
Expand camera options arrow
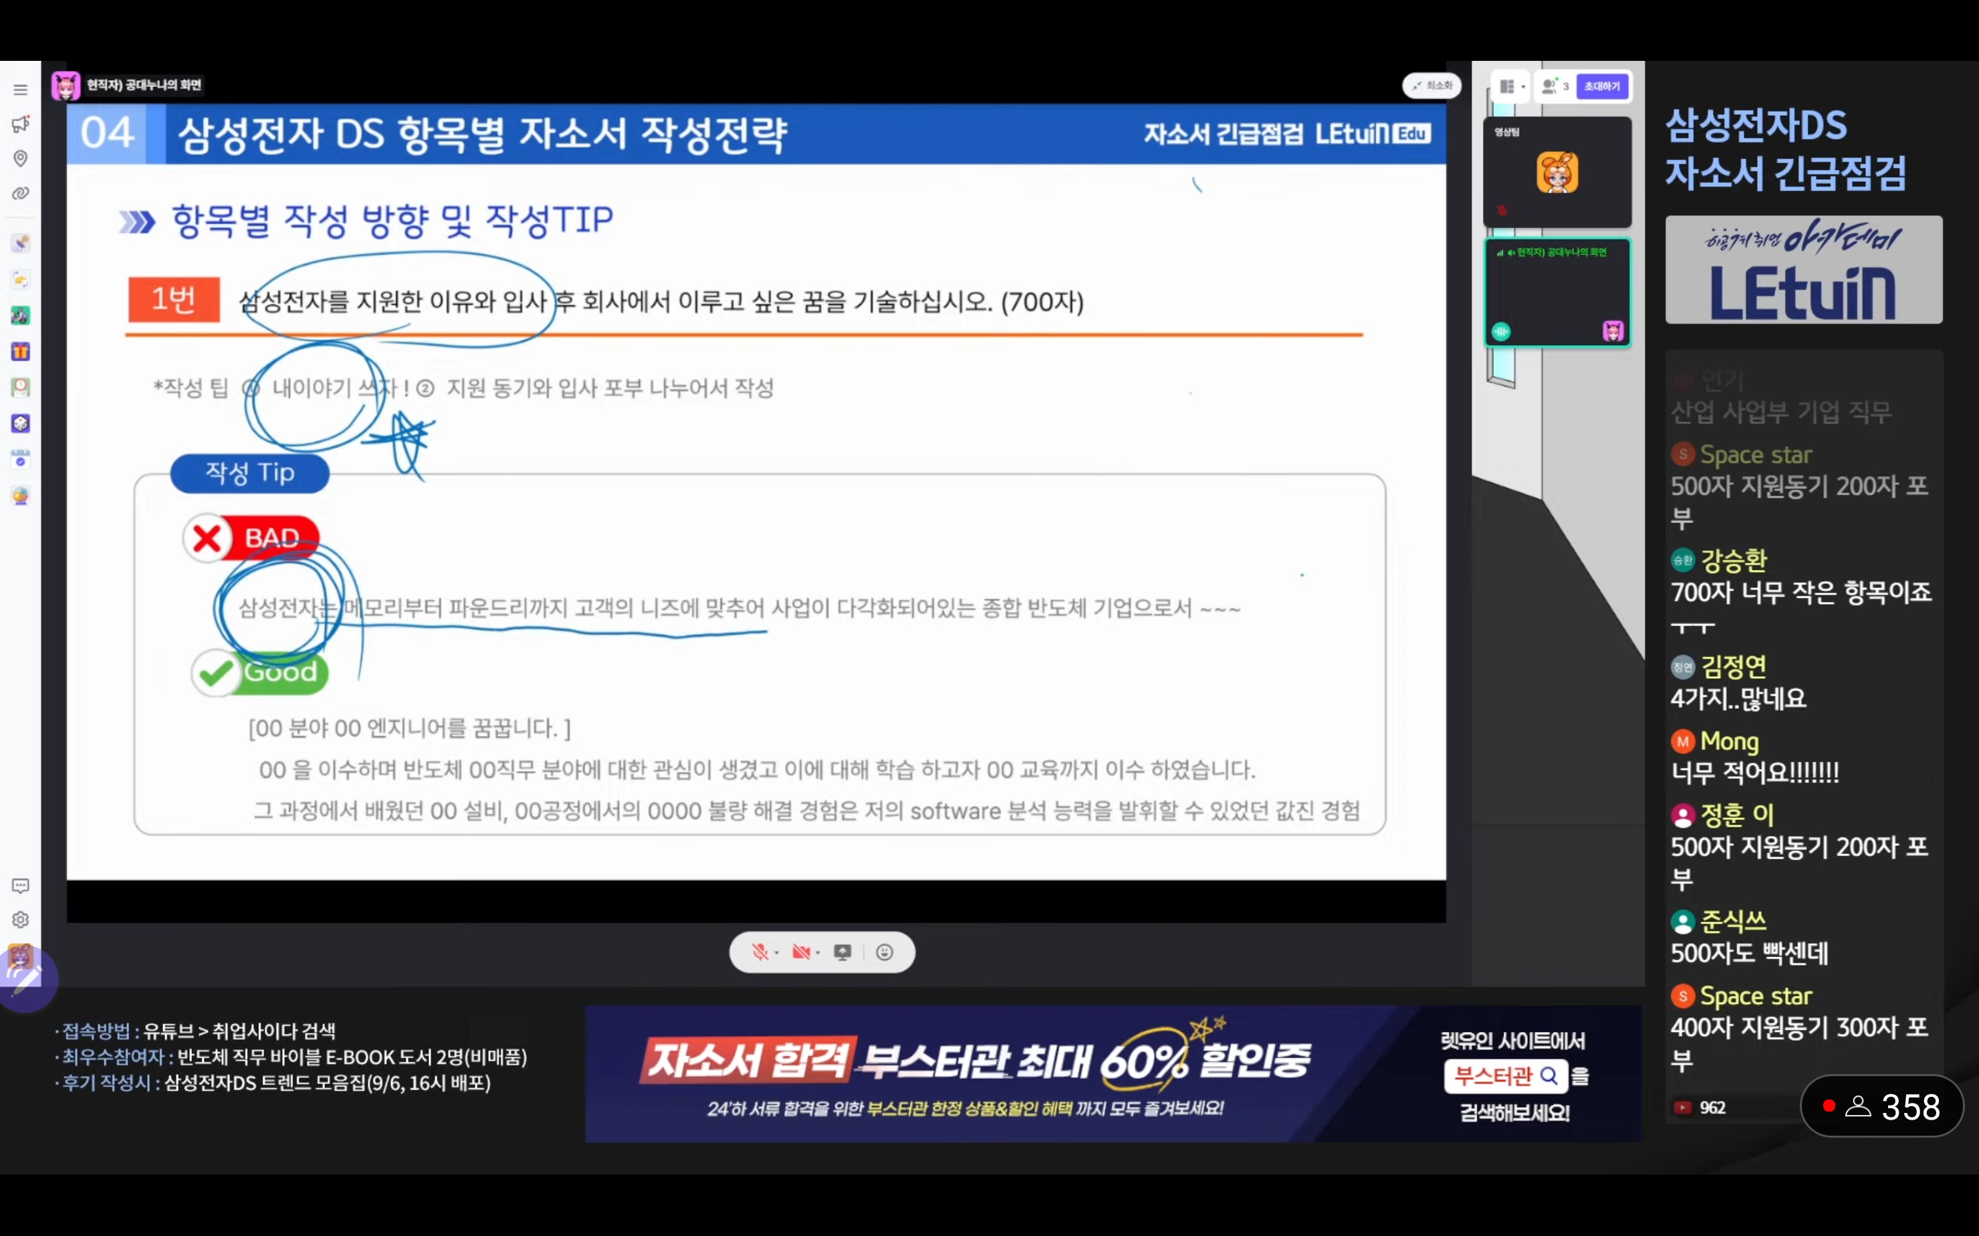(x=818, y=953)
